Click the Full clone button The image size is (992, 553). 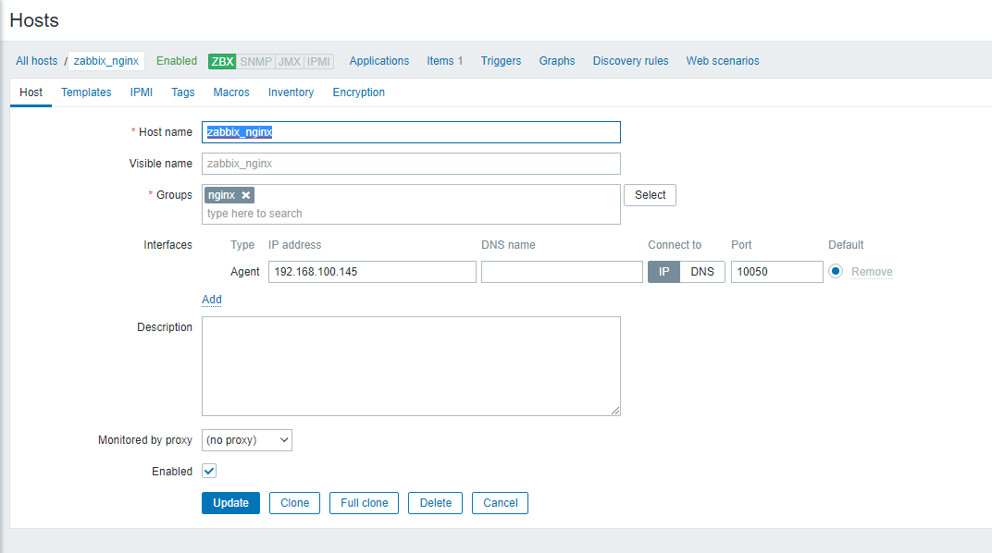pyautogui.click(x=364, y=503)
